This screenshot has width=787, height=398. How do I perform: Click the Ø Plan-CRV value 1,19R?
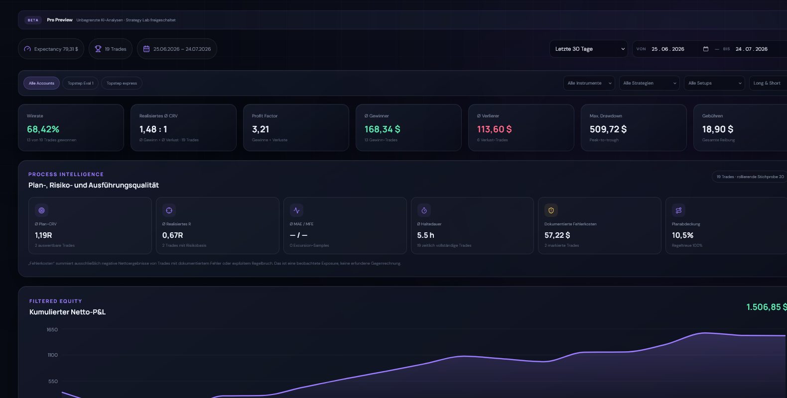click(x=43, y=235)
